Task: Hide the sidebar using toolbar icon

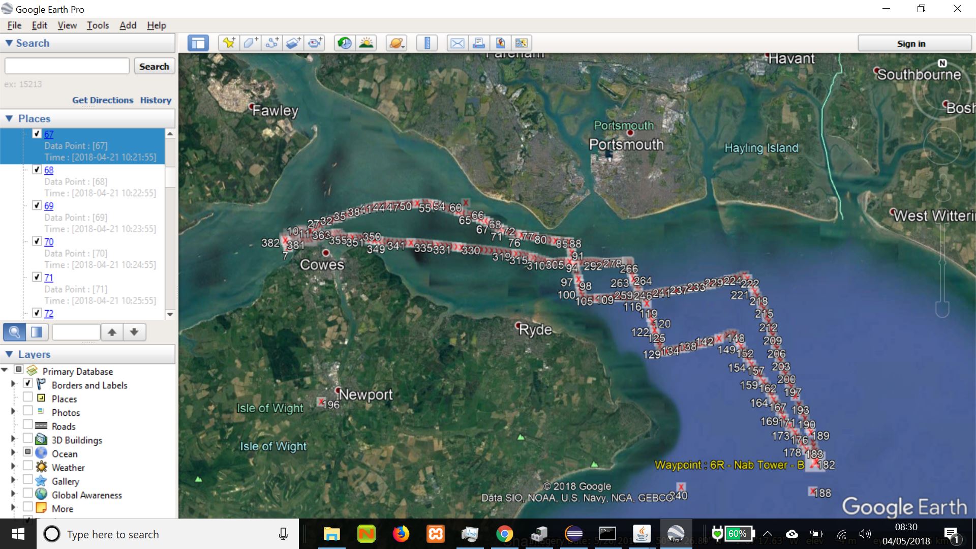Action: (x=198, y=43)
